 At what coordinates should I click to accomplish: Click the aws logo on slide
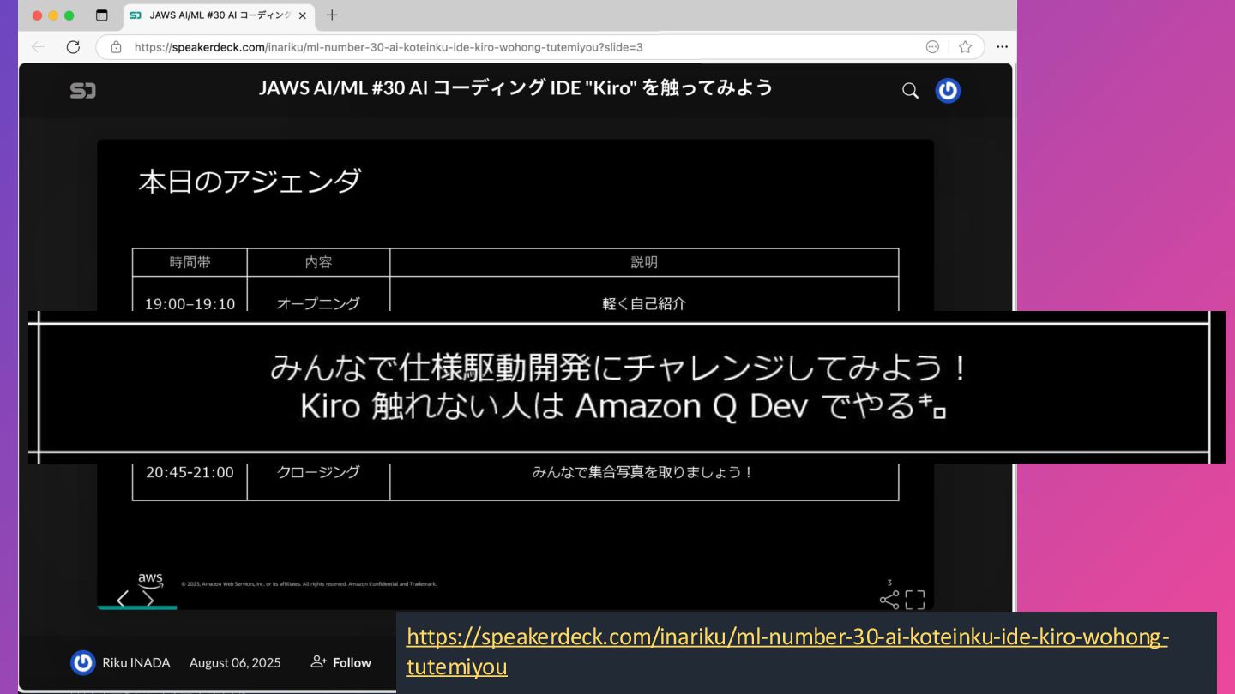(150, 581)
